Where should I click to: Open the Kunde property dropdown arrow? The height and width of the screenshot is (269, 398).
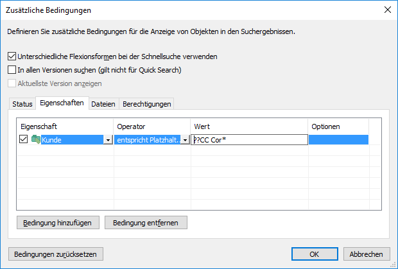108,140
